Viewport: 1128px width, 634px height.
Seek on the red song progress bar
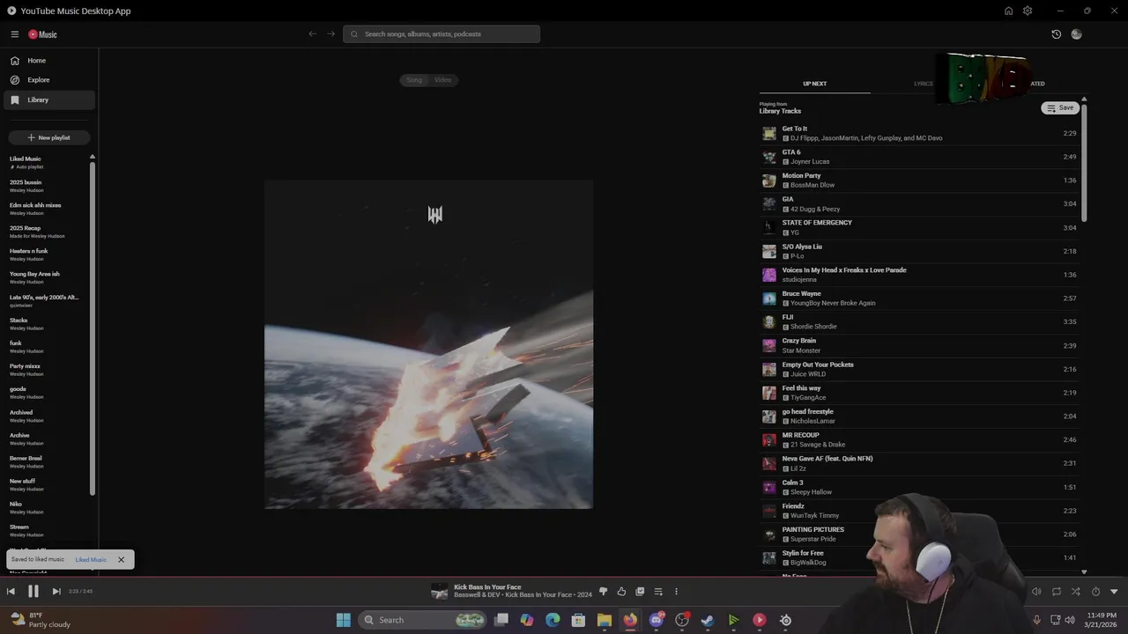(x=564, y=579)
